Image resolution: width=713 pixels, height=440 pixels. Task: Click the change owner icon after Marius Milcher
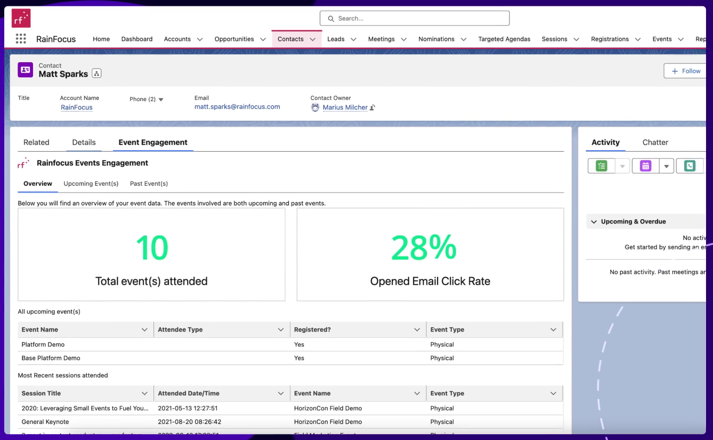(x=372, y=107)
